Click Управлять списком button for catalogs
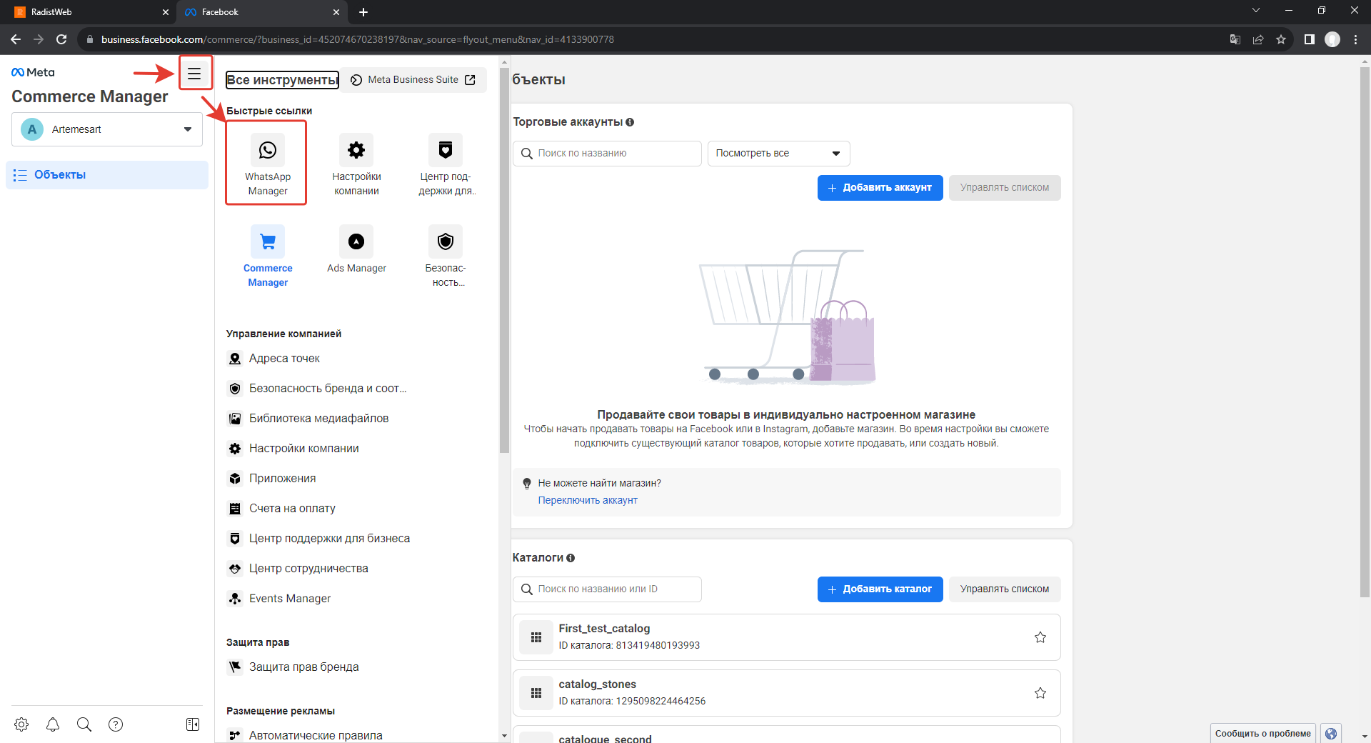Viewport: 1371px width, 743px height. point(1004,589)
